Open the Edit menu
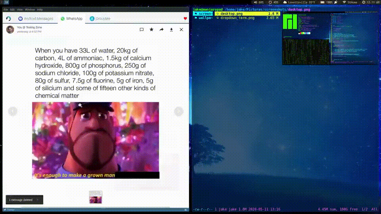Screen dimensions: 381x214 pos(12,10)
